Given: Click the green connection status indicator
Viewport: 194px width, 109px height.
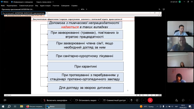Looking at the screenshot, I should point(180,2).
